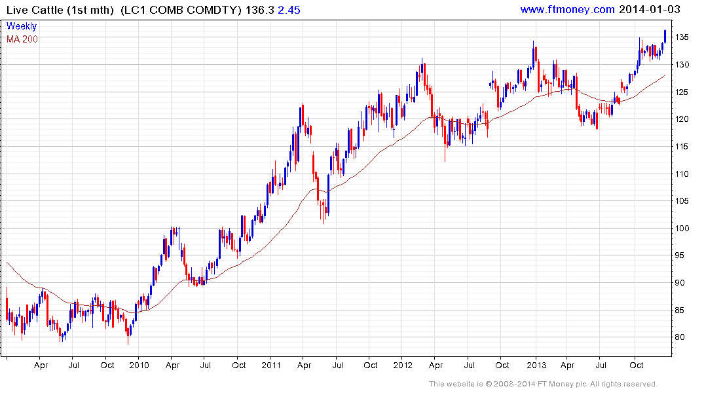Click the 135 price axis label
Screen dimensions: 704x393
point(682,37)
